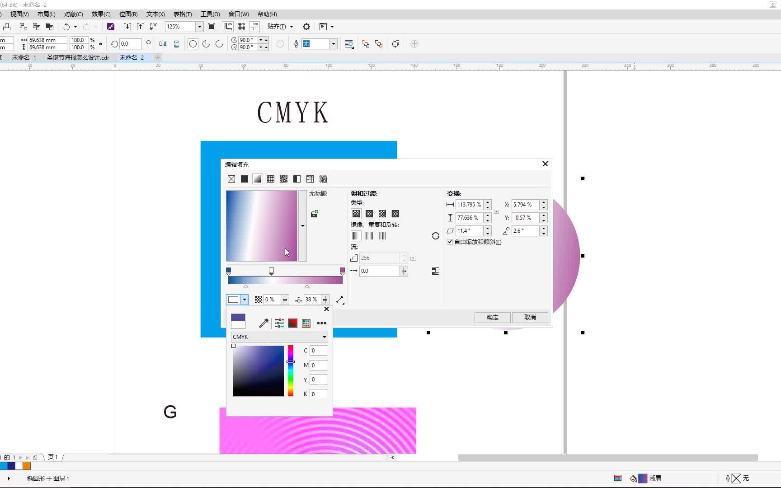Viewport: 781px width, 488px height.
Task: Select the ellipse shape mode icon
Action: (193, 44)
